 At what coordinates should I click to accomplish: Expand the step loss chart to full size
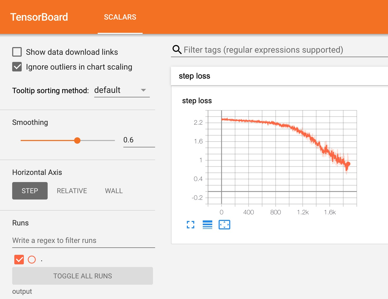click(191, 225)
